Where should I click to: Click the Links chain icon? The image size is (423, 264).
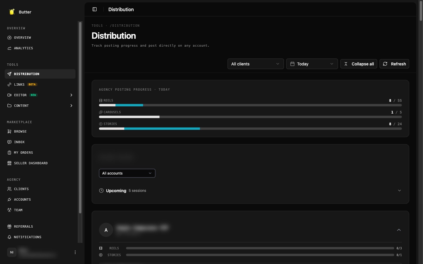[x=9, y=84]
